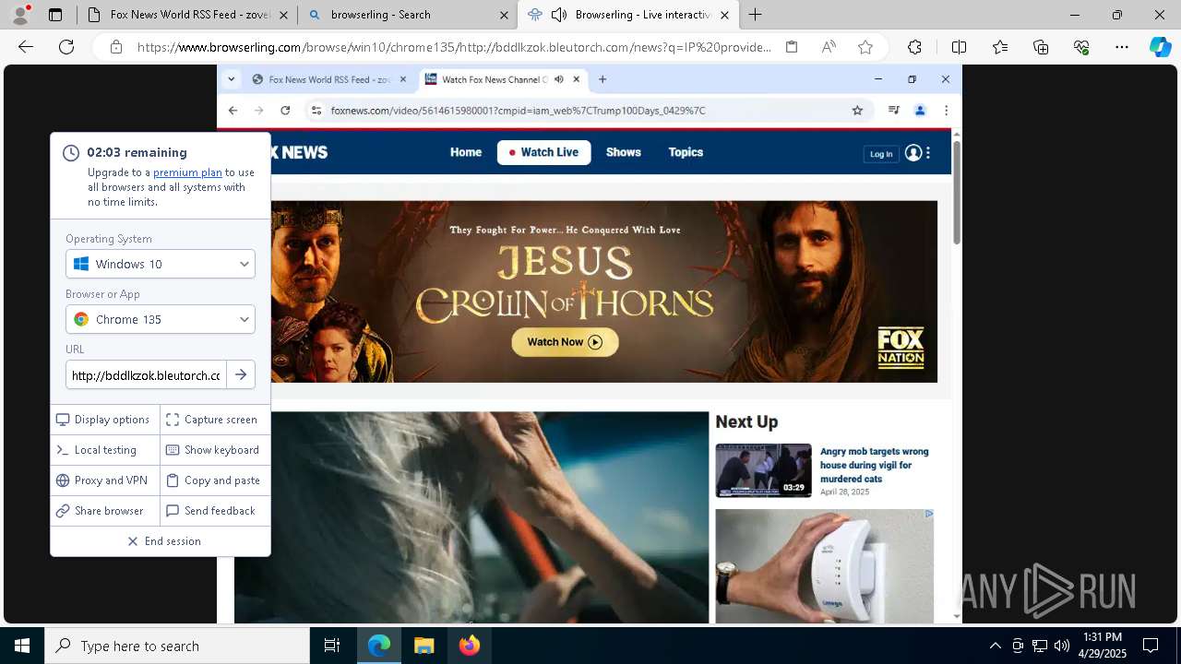The image size is (1181, 664).
Task: Switch to browserling - Search Edge tab
Action: [407, 15]
